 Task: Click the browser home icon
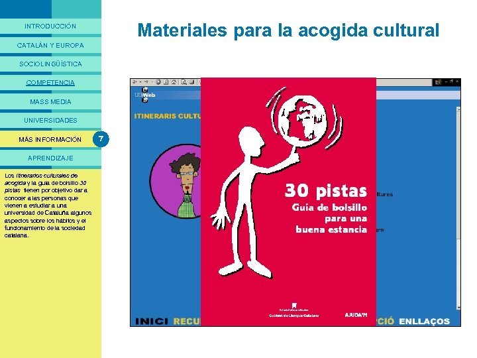(x=174, y=82)
